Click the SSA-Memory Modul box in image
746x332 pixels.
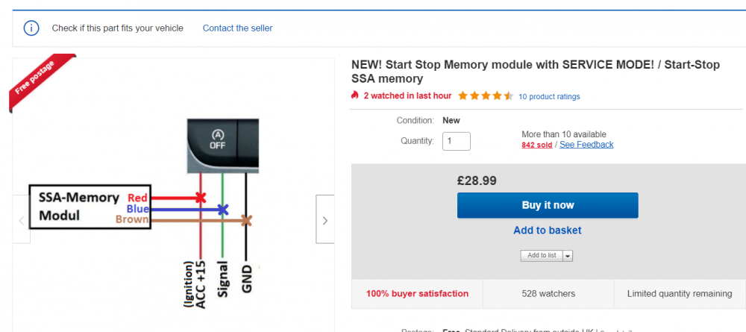click(x=90, y=207)
